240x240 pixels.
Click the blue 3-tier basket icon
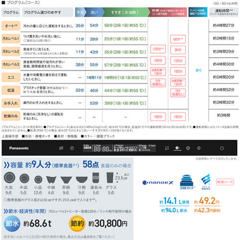pos(186,182)
